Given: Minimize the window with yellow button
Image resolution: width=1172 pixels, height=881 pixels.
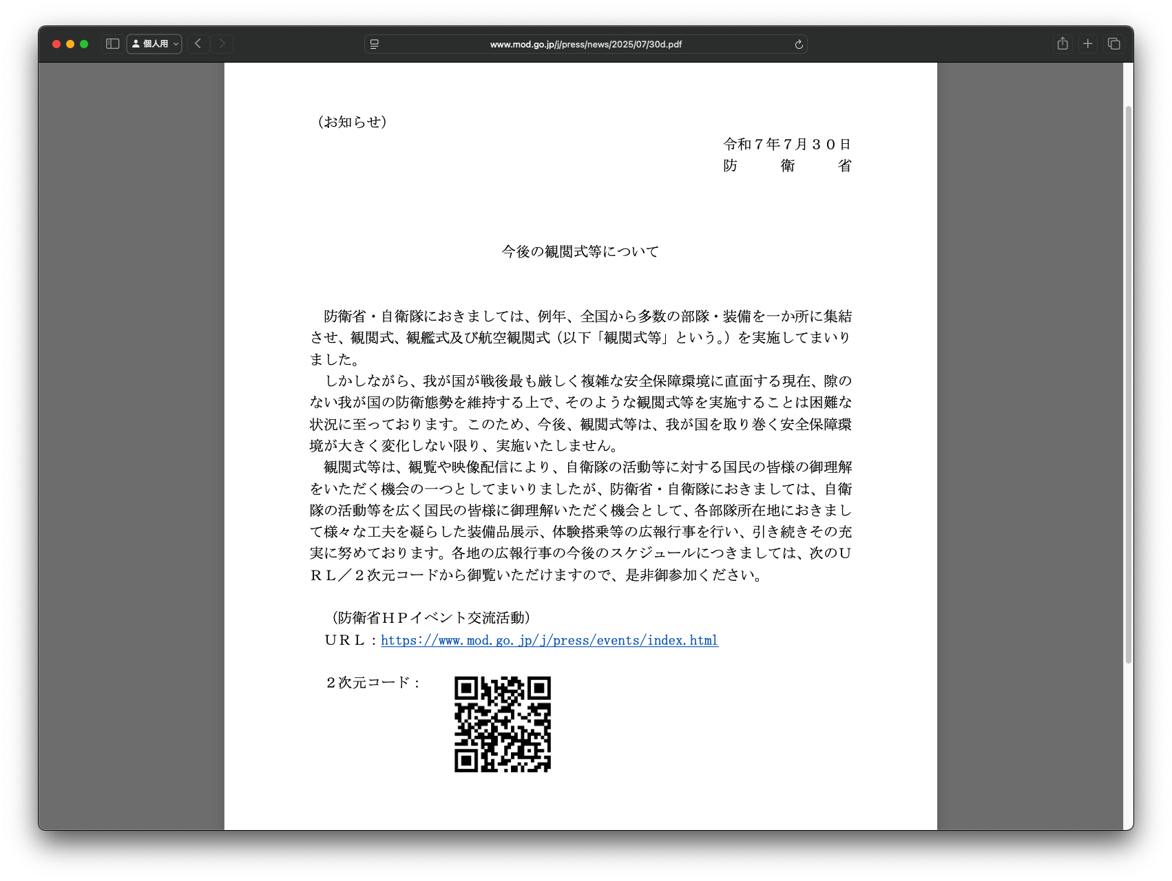Looking at the screenshot, I should coord(70,44).
